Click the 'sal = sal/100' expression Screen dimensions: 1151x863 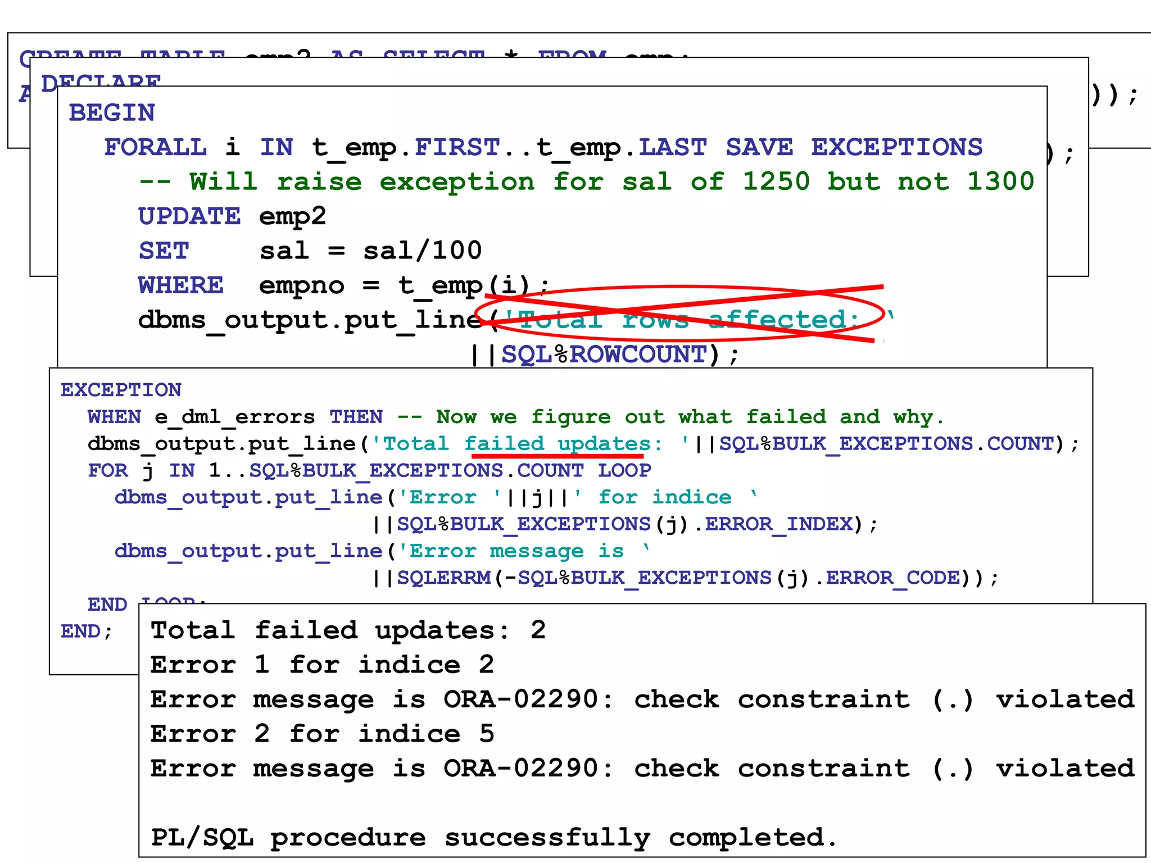coord(370,251)
